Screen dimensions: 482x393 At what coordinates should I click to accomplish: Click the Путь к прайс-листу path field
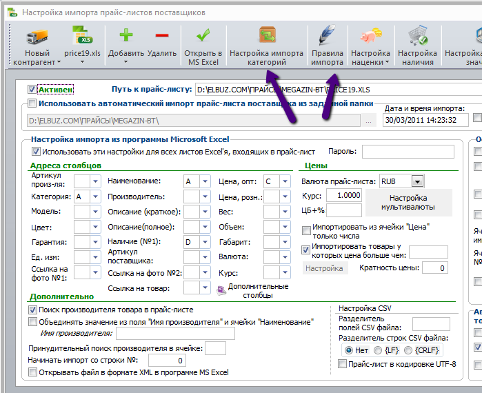pos(338,90)
